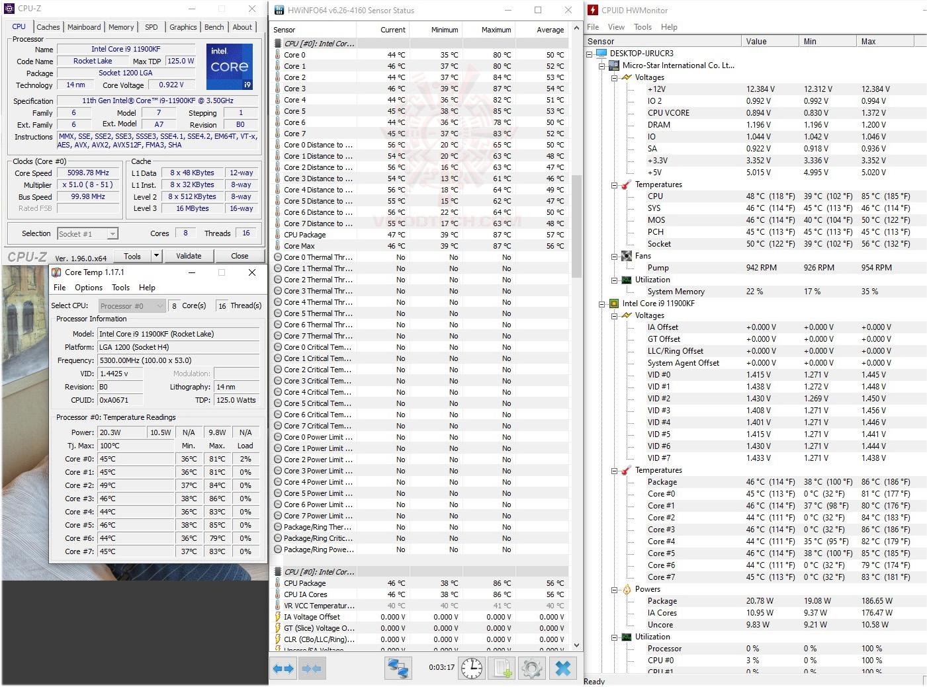Collapse the Fans node in HWMonitor
927x687 pixels.
pyautogui.click(x=615, y=256)
